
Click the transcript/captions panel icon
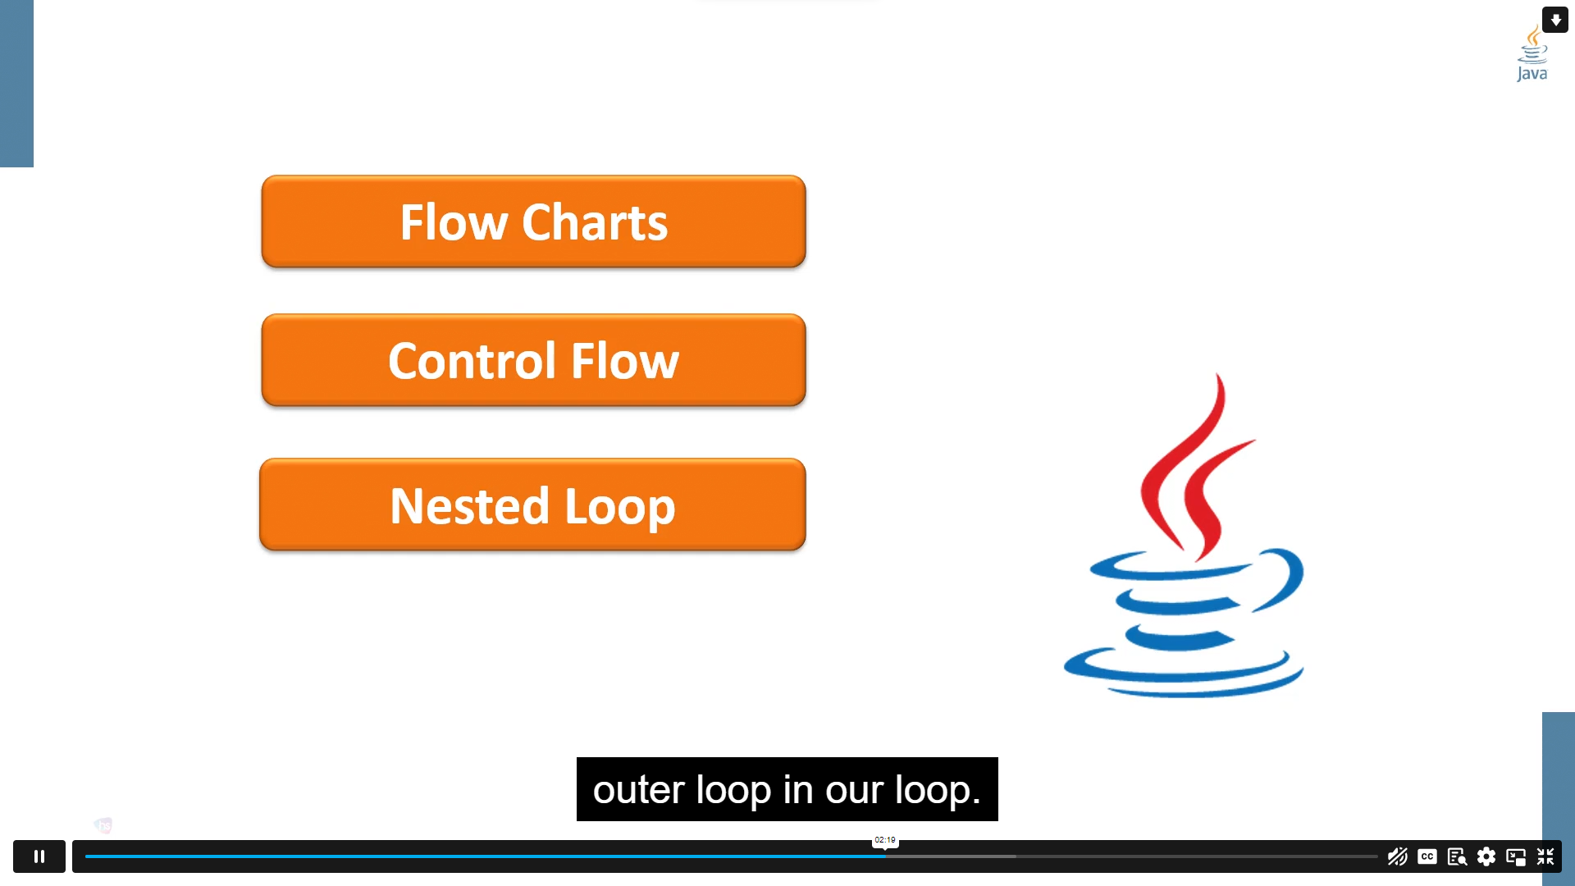click(x=1457, y=856)
